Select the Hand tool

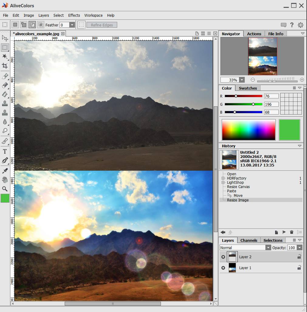pyautogui.click(x=5, y=180)
